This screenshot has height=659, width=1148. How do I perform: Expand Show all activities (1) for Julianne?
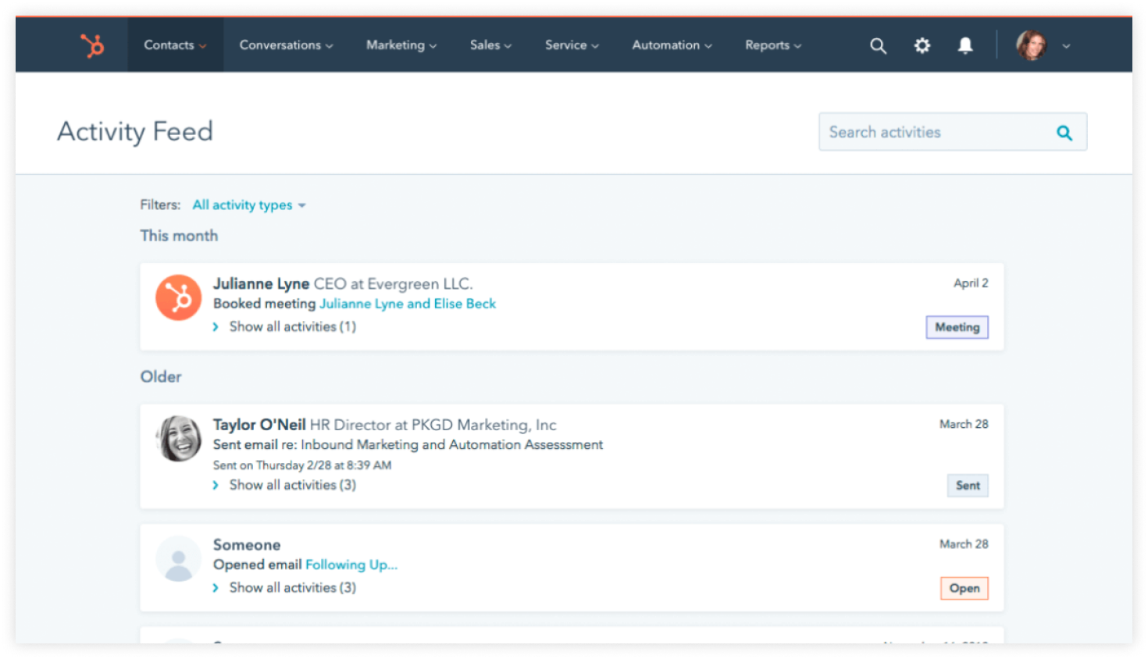[291, 327]
